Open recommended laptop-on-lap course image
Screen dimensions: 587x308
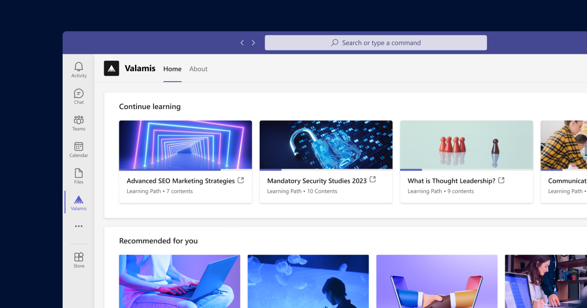pos(180,281)
